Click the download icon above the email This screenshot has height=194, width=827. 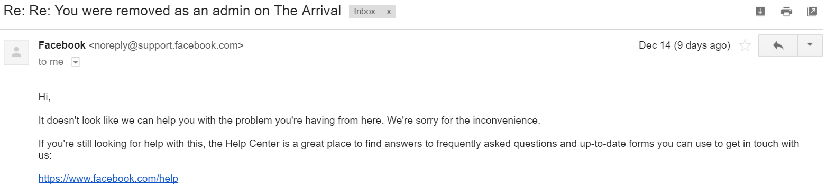760,12
